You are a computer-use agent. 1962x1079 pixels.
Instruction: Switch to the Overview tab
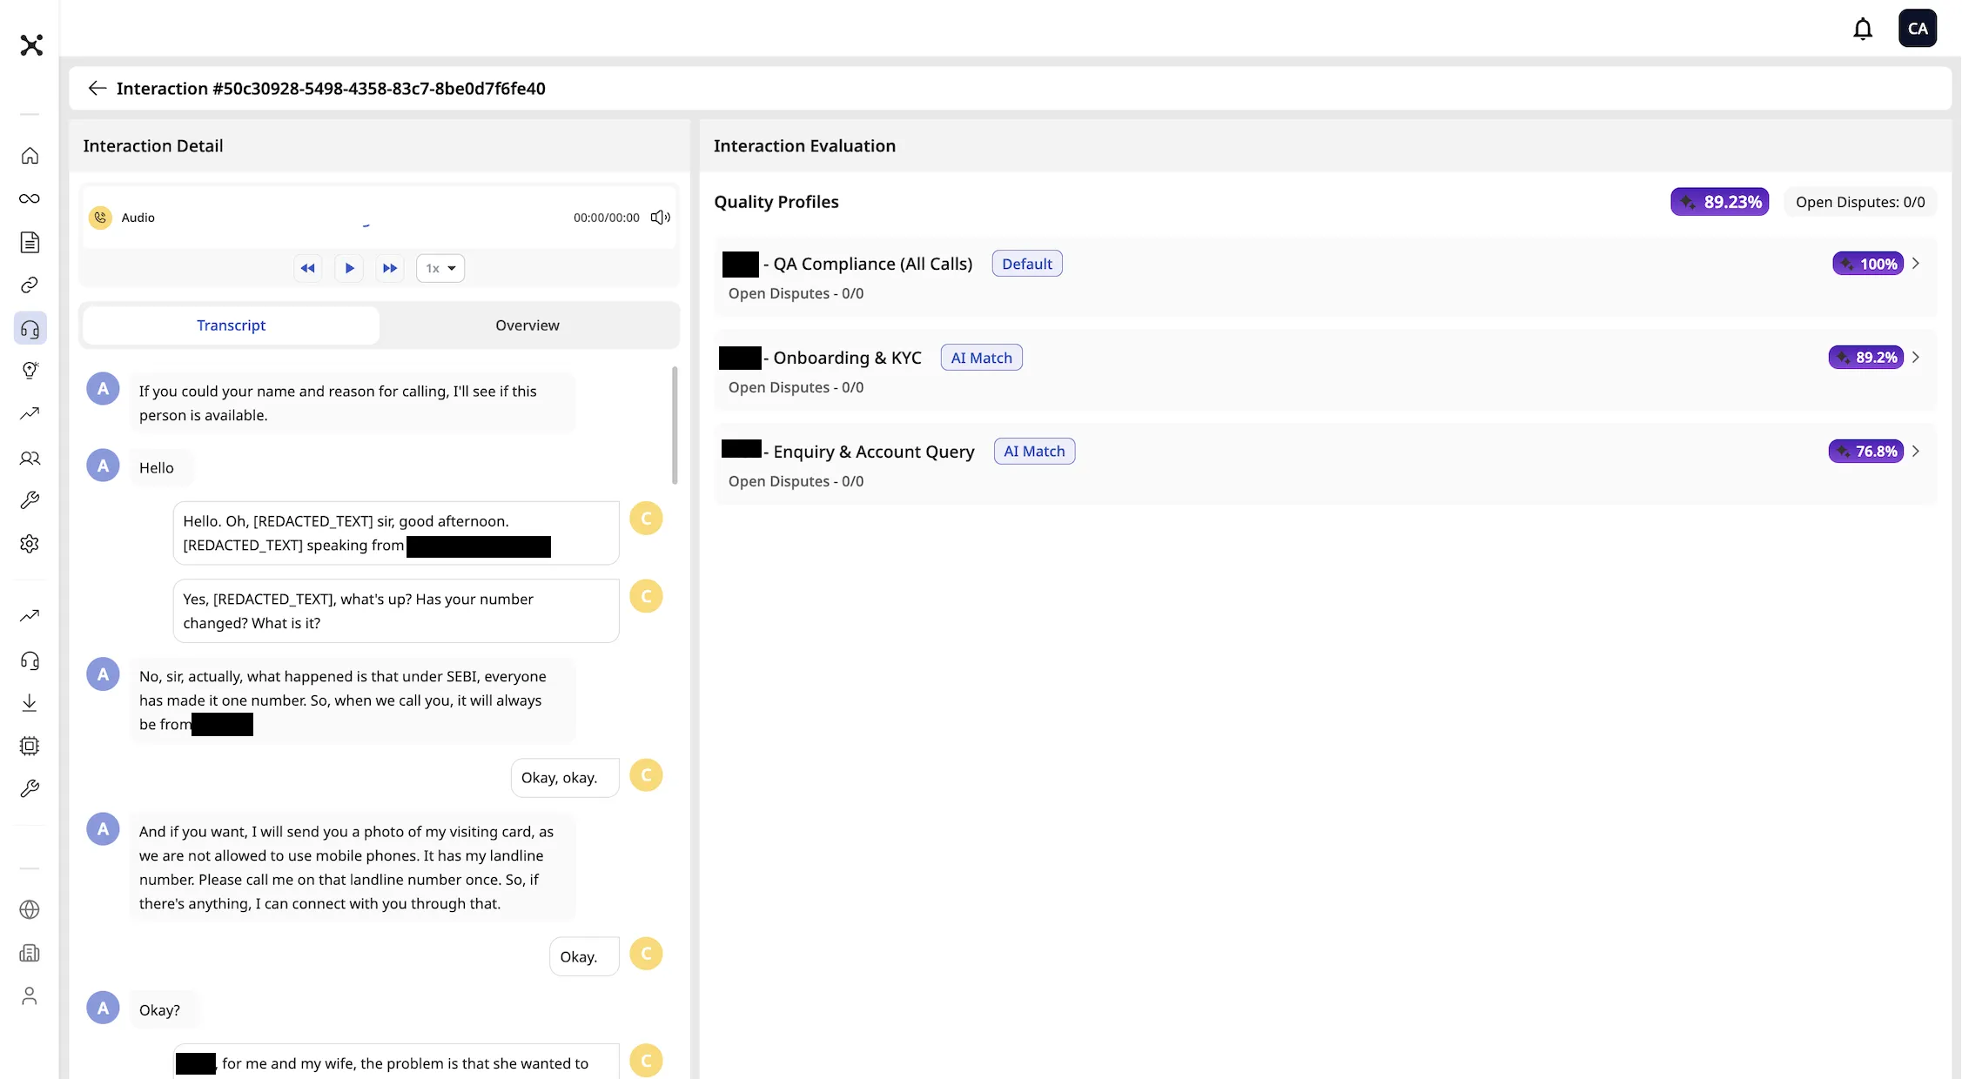click(x=527, y=325)
